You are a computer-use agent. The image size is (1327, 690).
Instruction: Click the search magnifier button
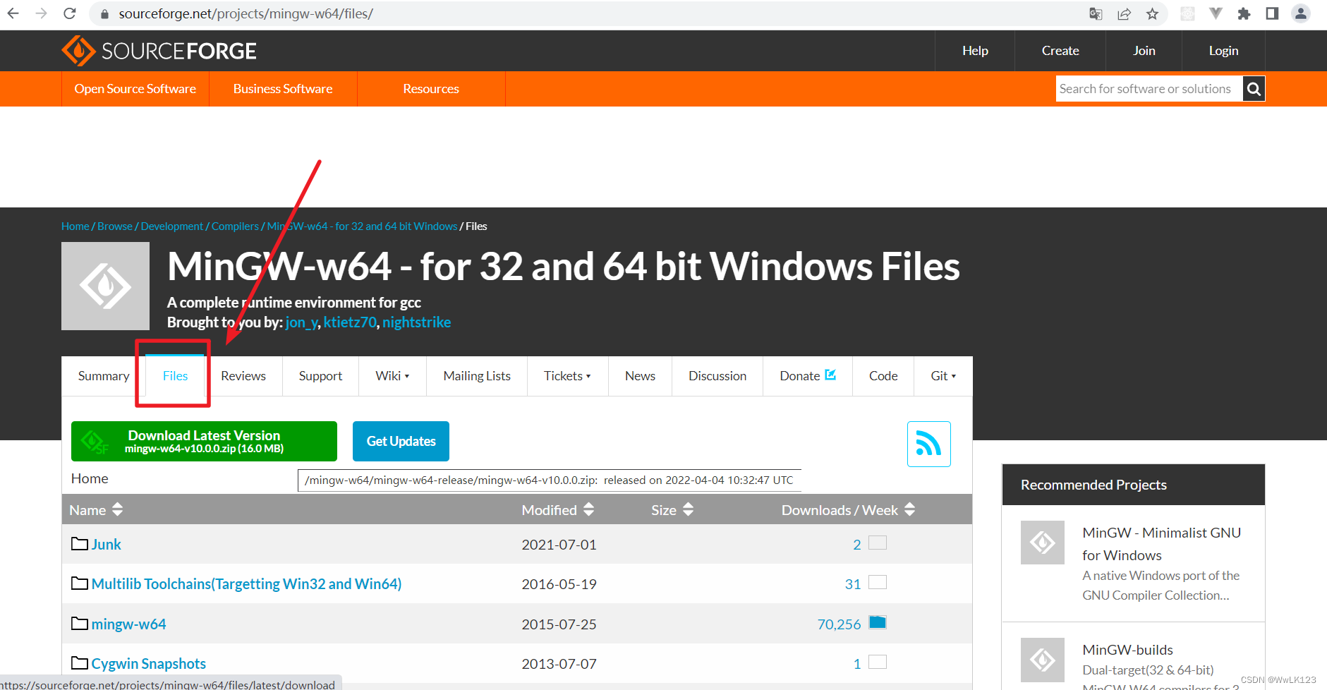[1254, 89]
